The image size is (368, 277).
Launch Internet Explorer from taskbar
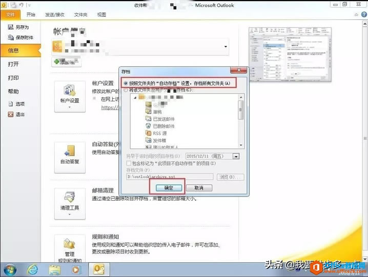pos(32,270)
